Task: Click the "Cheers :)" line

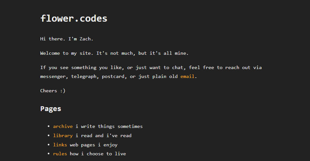Action: pyautogui.click(x=53, y=91)
